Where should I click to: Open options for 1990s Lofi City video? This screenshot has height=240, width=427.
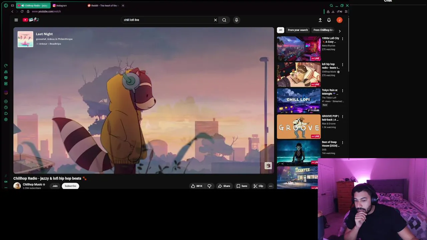[342, 39]
